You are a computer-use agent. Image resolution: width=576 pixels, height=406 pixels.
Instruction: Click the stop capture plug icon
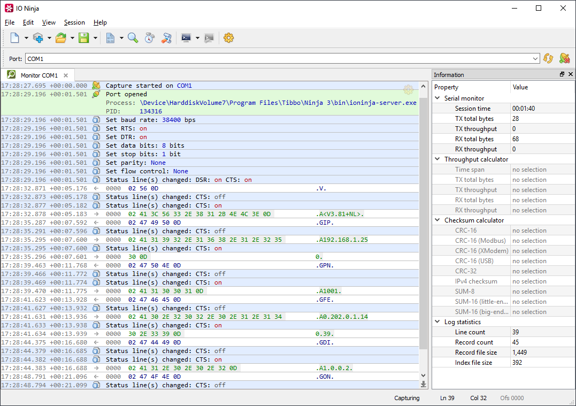click(x=565, y=58)
